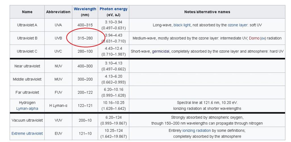291x142 pixels.
Task: Select the Name column header
Action: (27, 12)
